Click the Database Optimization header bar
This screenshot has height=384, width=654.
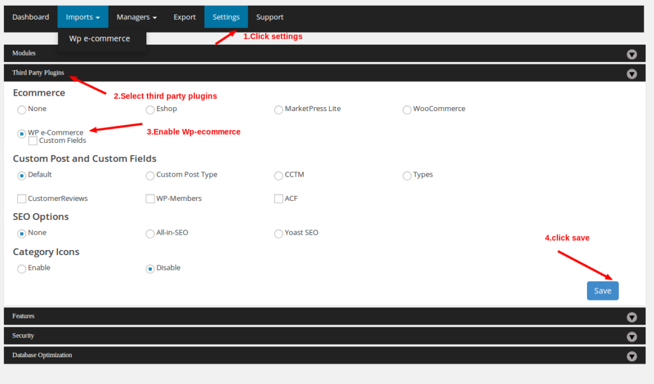324,355
